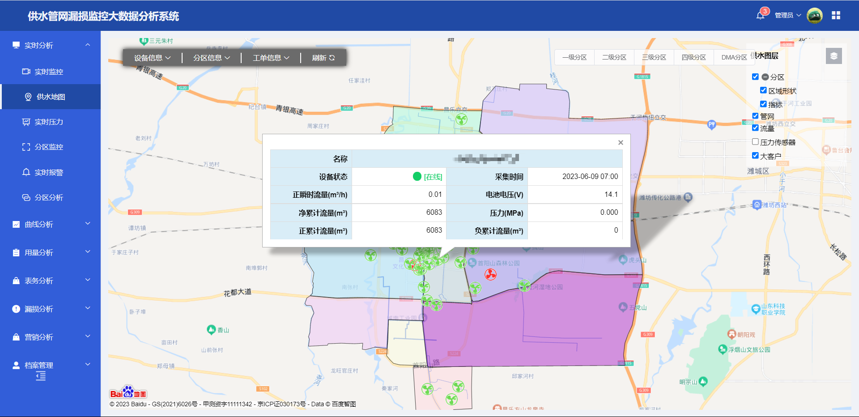Image resolution: width=859 pixels, height=417 pixels.
Task: Open the notification bell with badge
Action: (x=761, y=15)
